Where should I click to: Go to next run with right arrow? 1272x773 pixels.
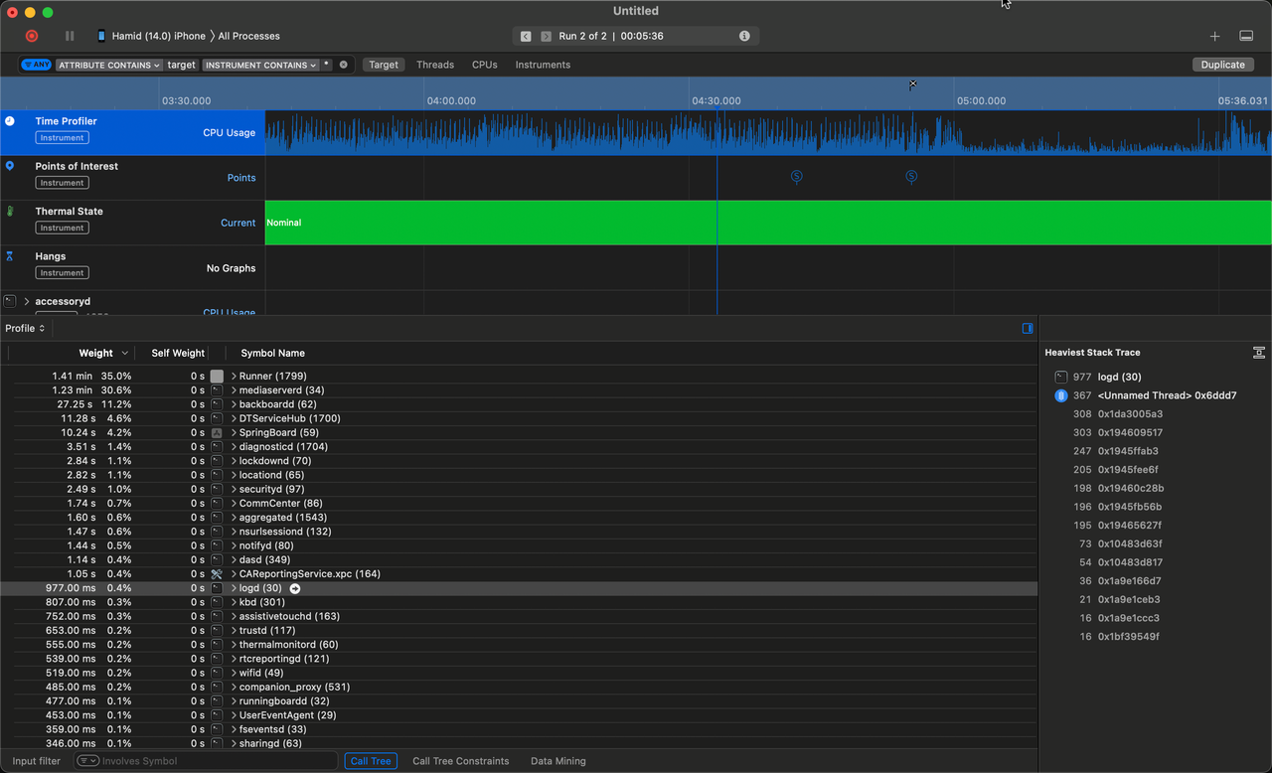(546, 36)
